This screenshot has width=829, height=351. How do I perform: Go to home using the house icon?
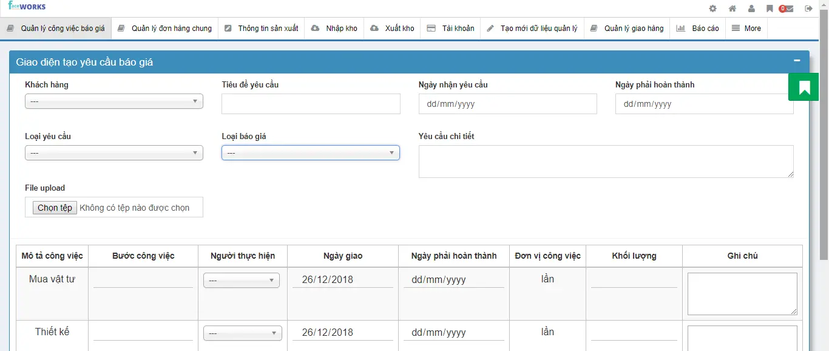pyautogui.click(x=733, y=9)
